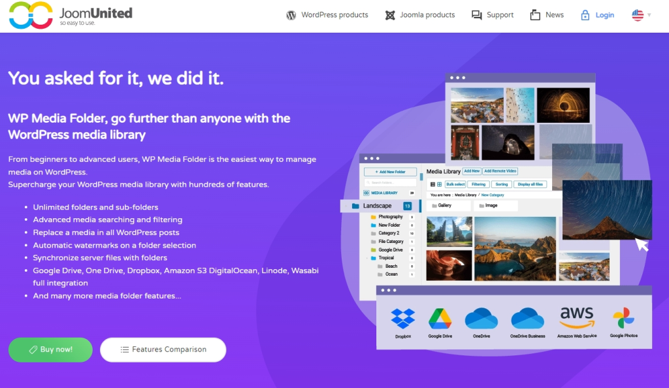Click the star trails mountain image
The height and width of the screenshot is (388, 669).
click(607, 209)
